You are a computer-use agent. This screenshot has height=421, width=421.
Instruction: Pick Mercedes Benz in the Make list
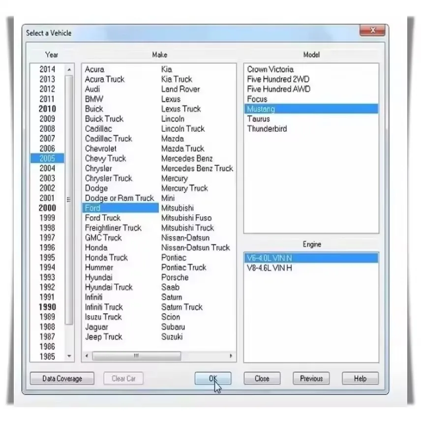coord(187,158)
